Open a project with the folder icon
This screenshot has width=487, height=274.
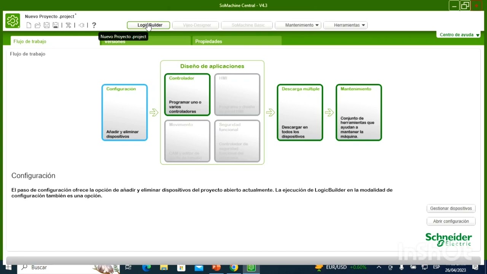38,25
